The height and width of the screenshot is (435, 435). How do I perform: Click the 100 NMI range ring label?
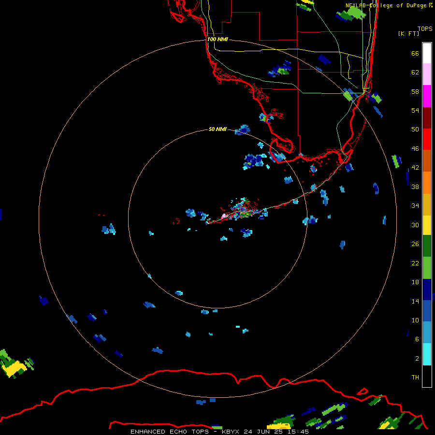(217, 39)
